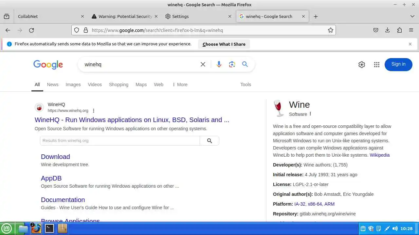
Task: Click the Results from winehq.org field
Action: tap(120, 141)
